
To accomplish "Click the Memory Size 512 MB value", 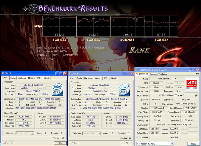I will click(157, 120).
